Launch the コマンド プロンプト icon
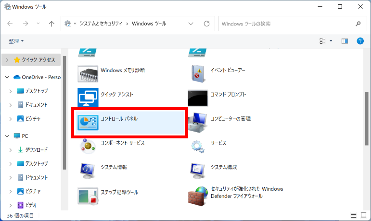 pyautogui.click(x=198, y=98)
